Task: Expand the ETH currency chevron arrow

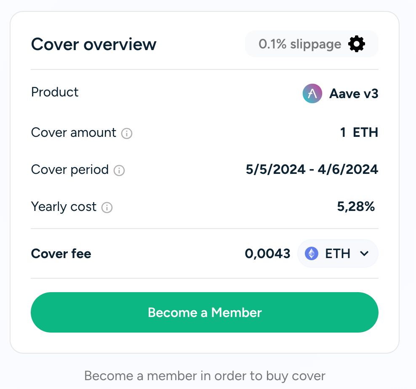Action: pos(364,253)
